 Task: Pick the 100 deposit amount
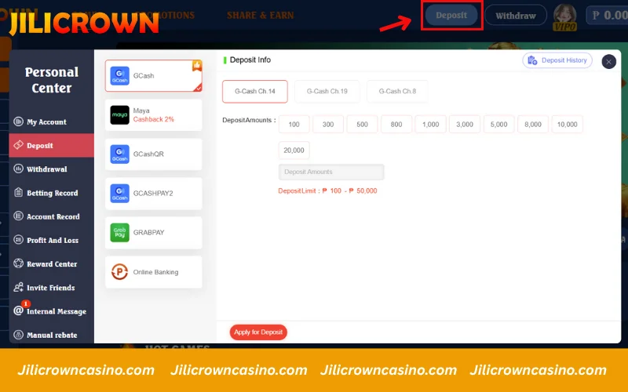294,125
